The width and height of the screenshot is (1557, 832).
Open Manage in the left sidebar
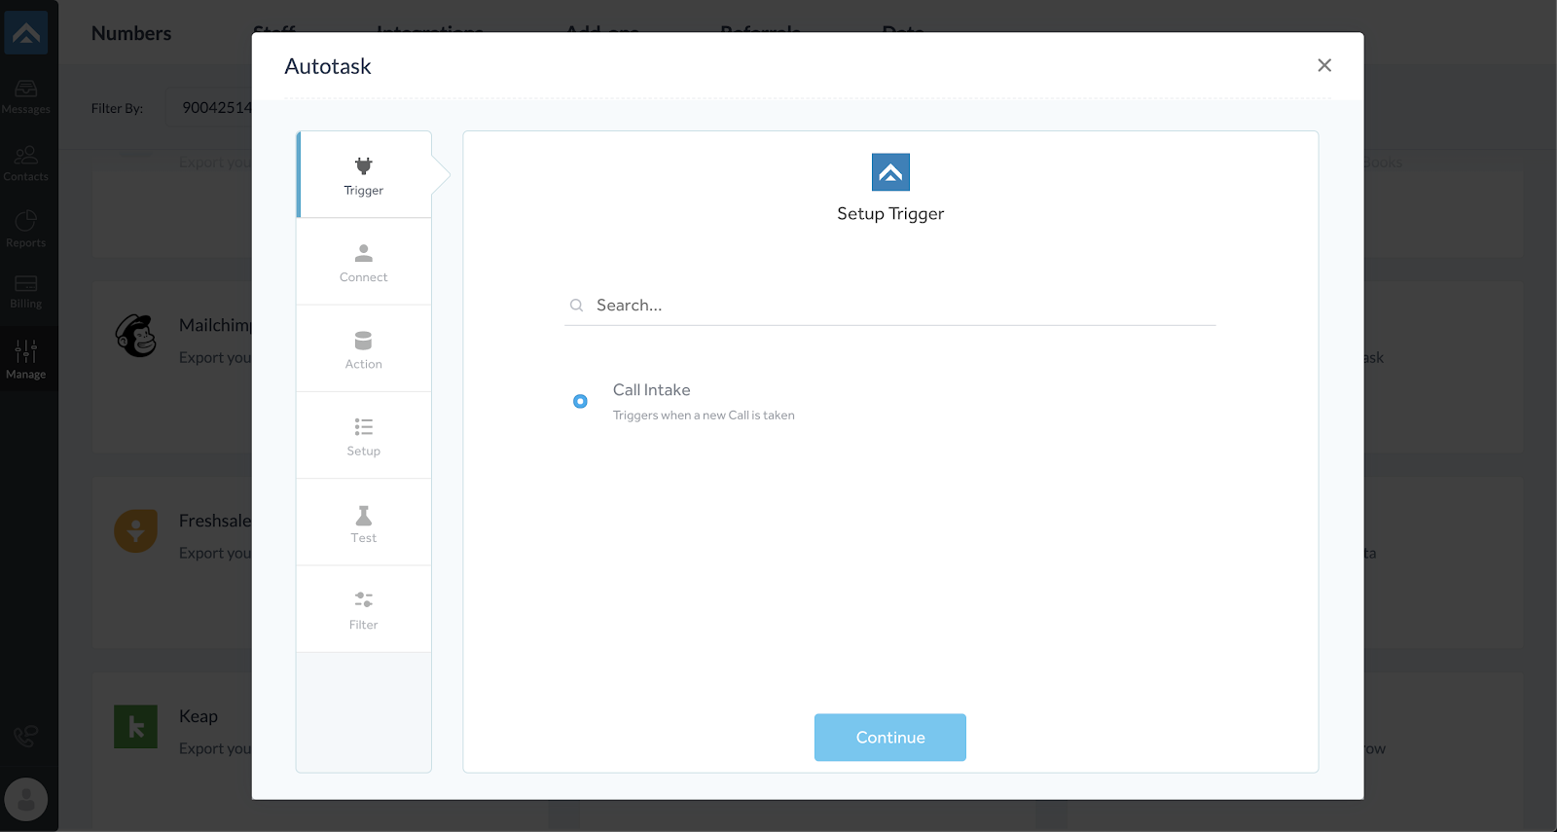pyautogui.click(x=26, y=359)
